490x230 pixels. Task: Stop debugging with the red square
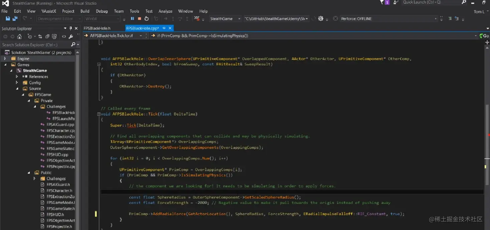click(x=139, y=19)
